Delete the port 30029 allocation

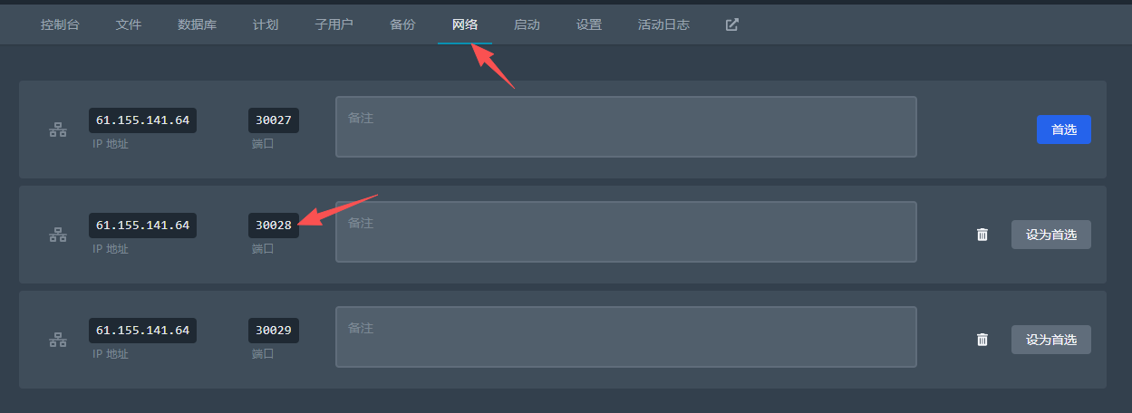coord(982,340)
